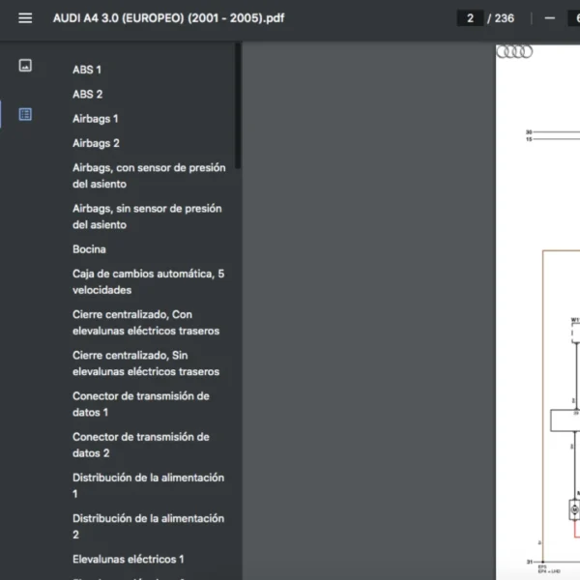Go to Elevalunas eléctricos 1 bookmark
Image resolution: width=580 pixels, height=580 pixels.
[128, 559]
